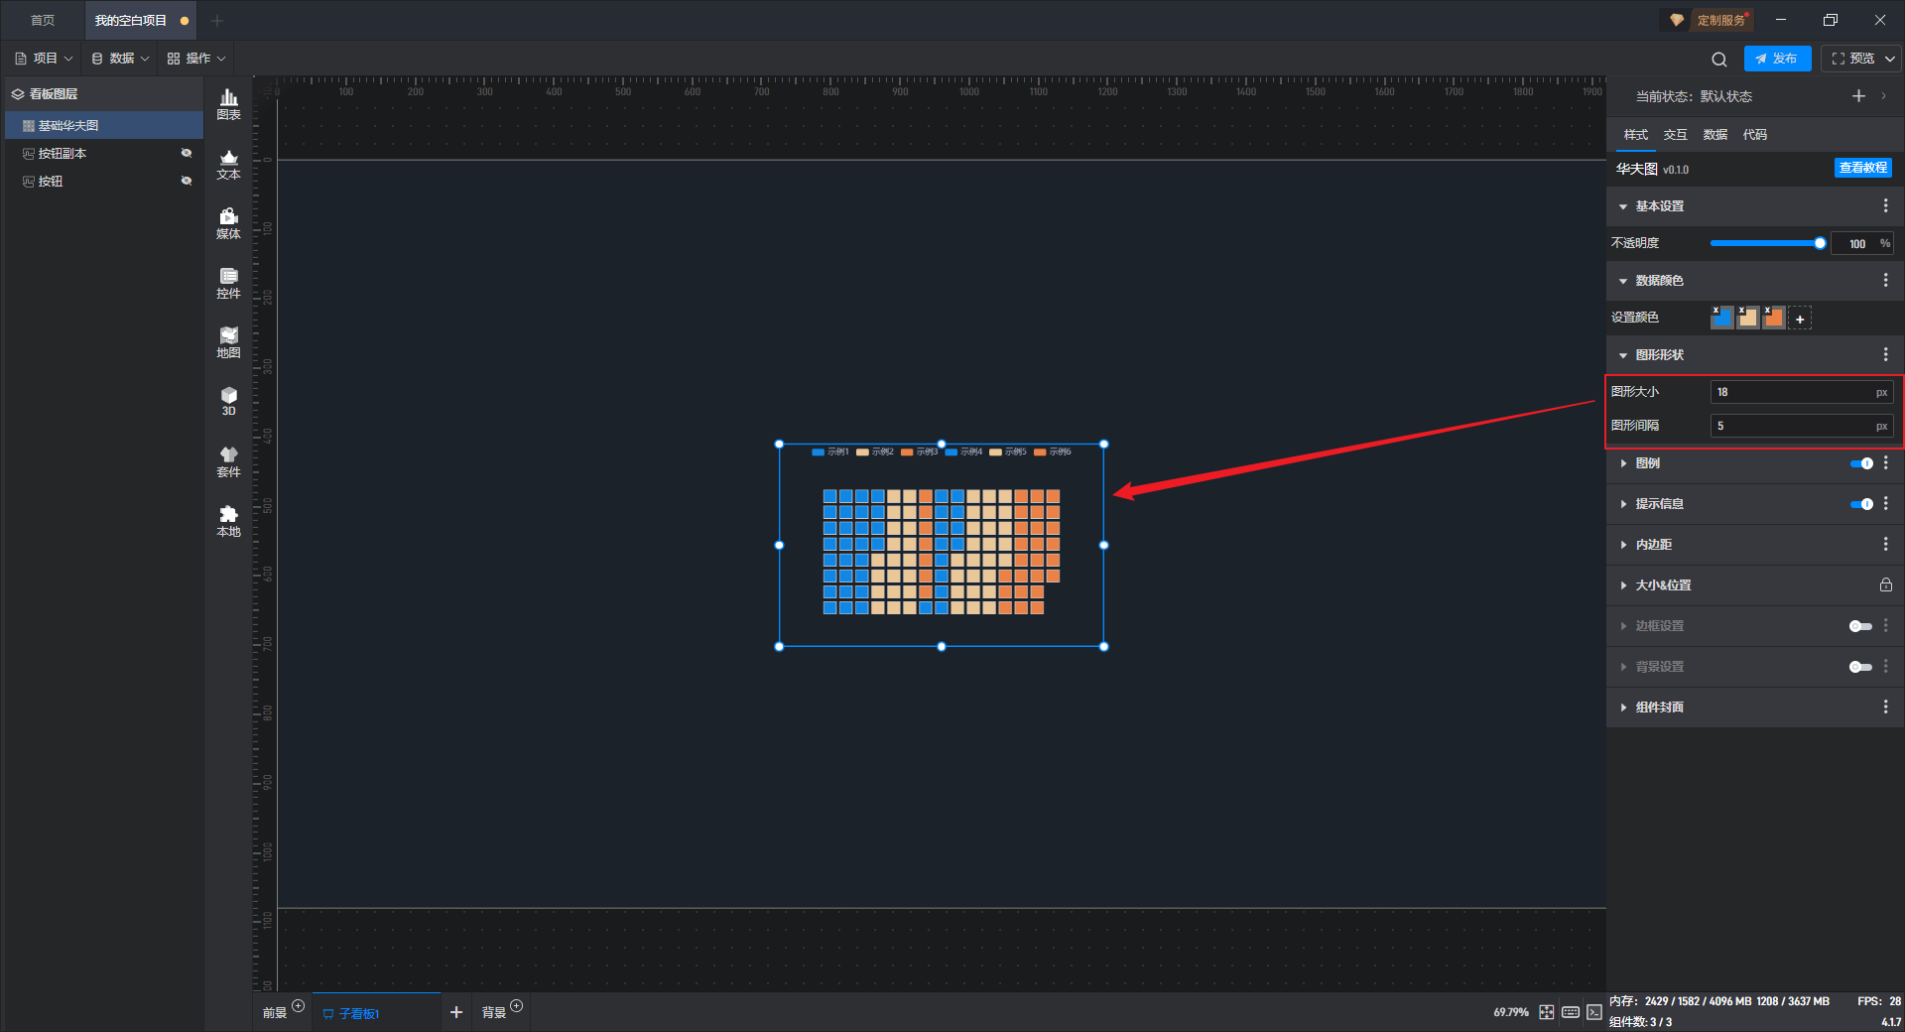Open 提示信息 more options menu
This screenshot has height=1032, width=1905.
point(1885,504)
